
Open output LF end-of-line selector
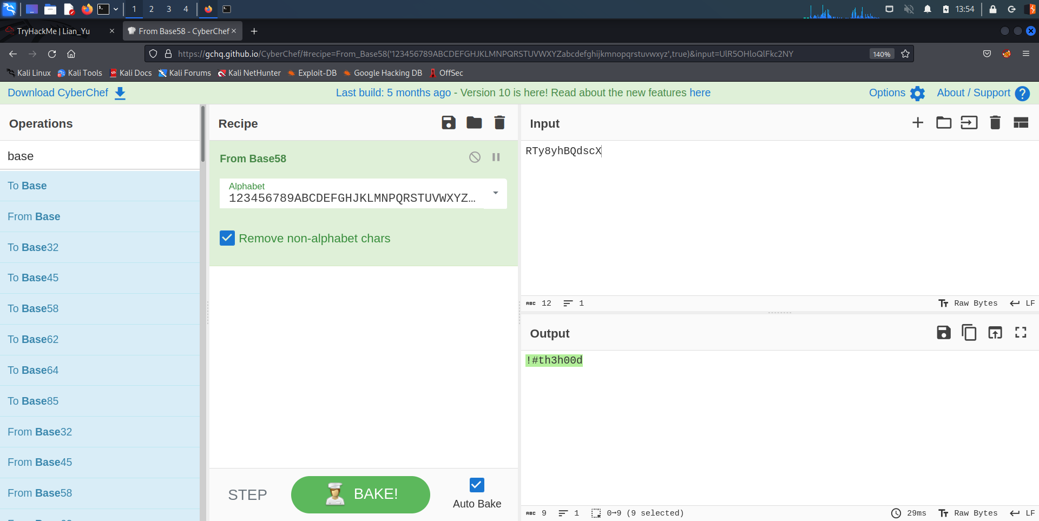pyautogui.click(x=1022, y=513)
